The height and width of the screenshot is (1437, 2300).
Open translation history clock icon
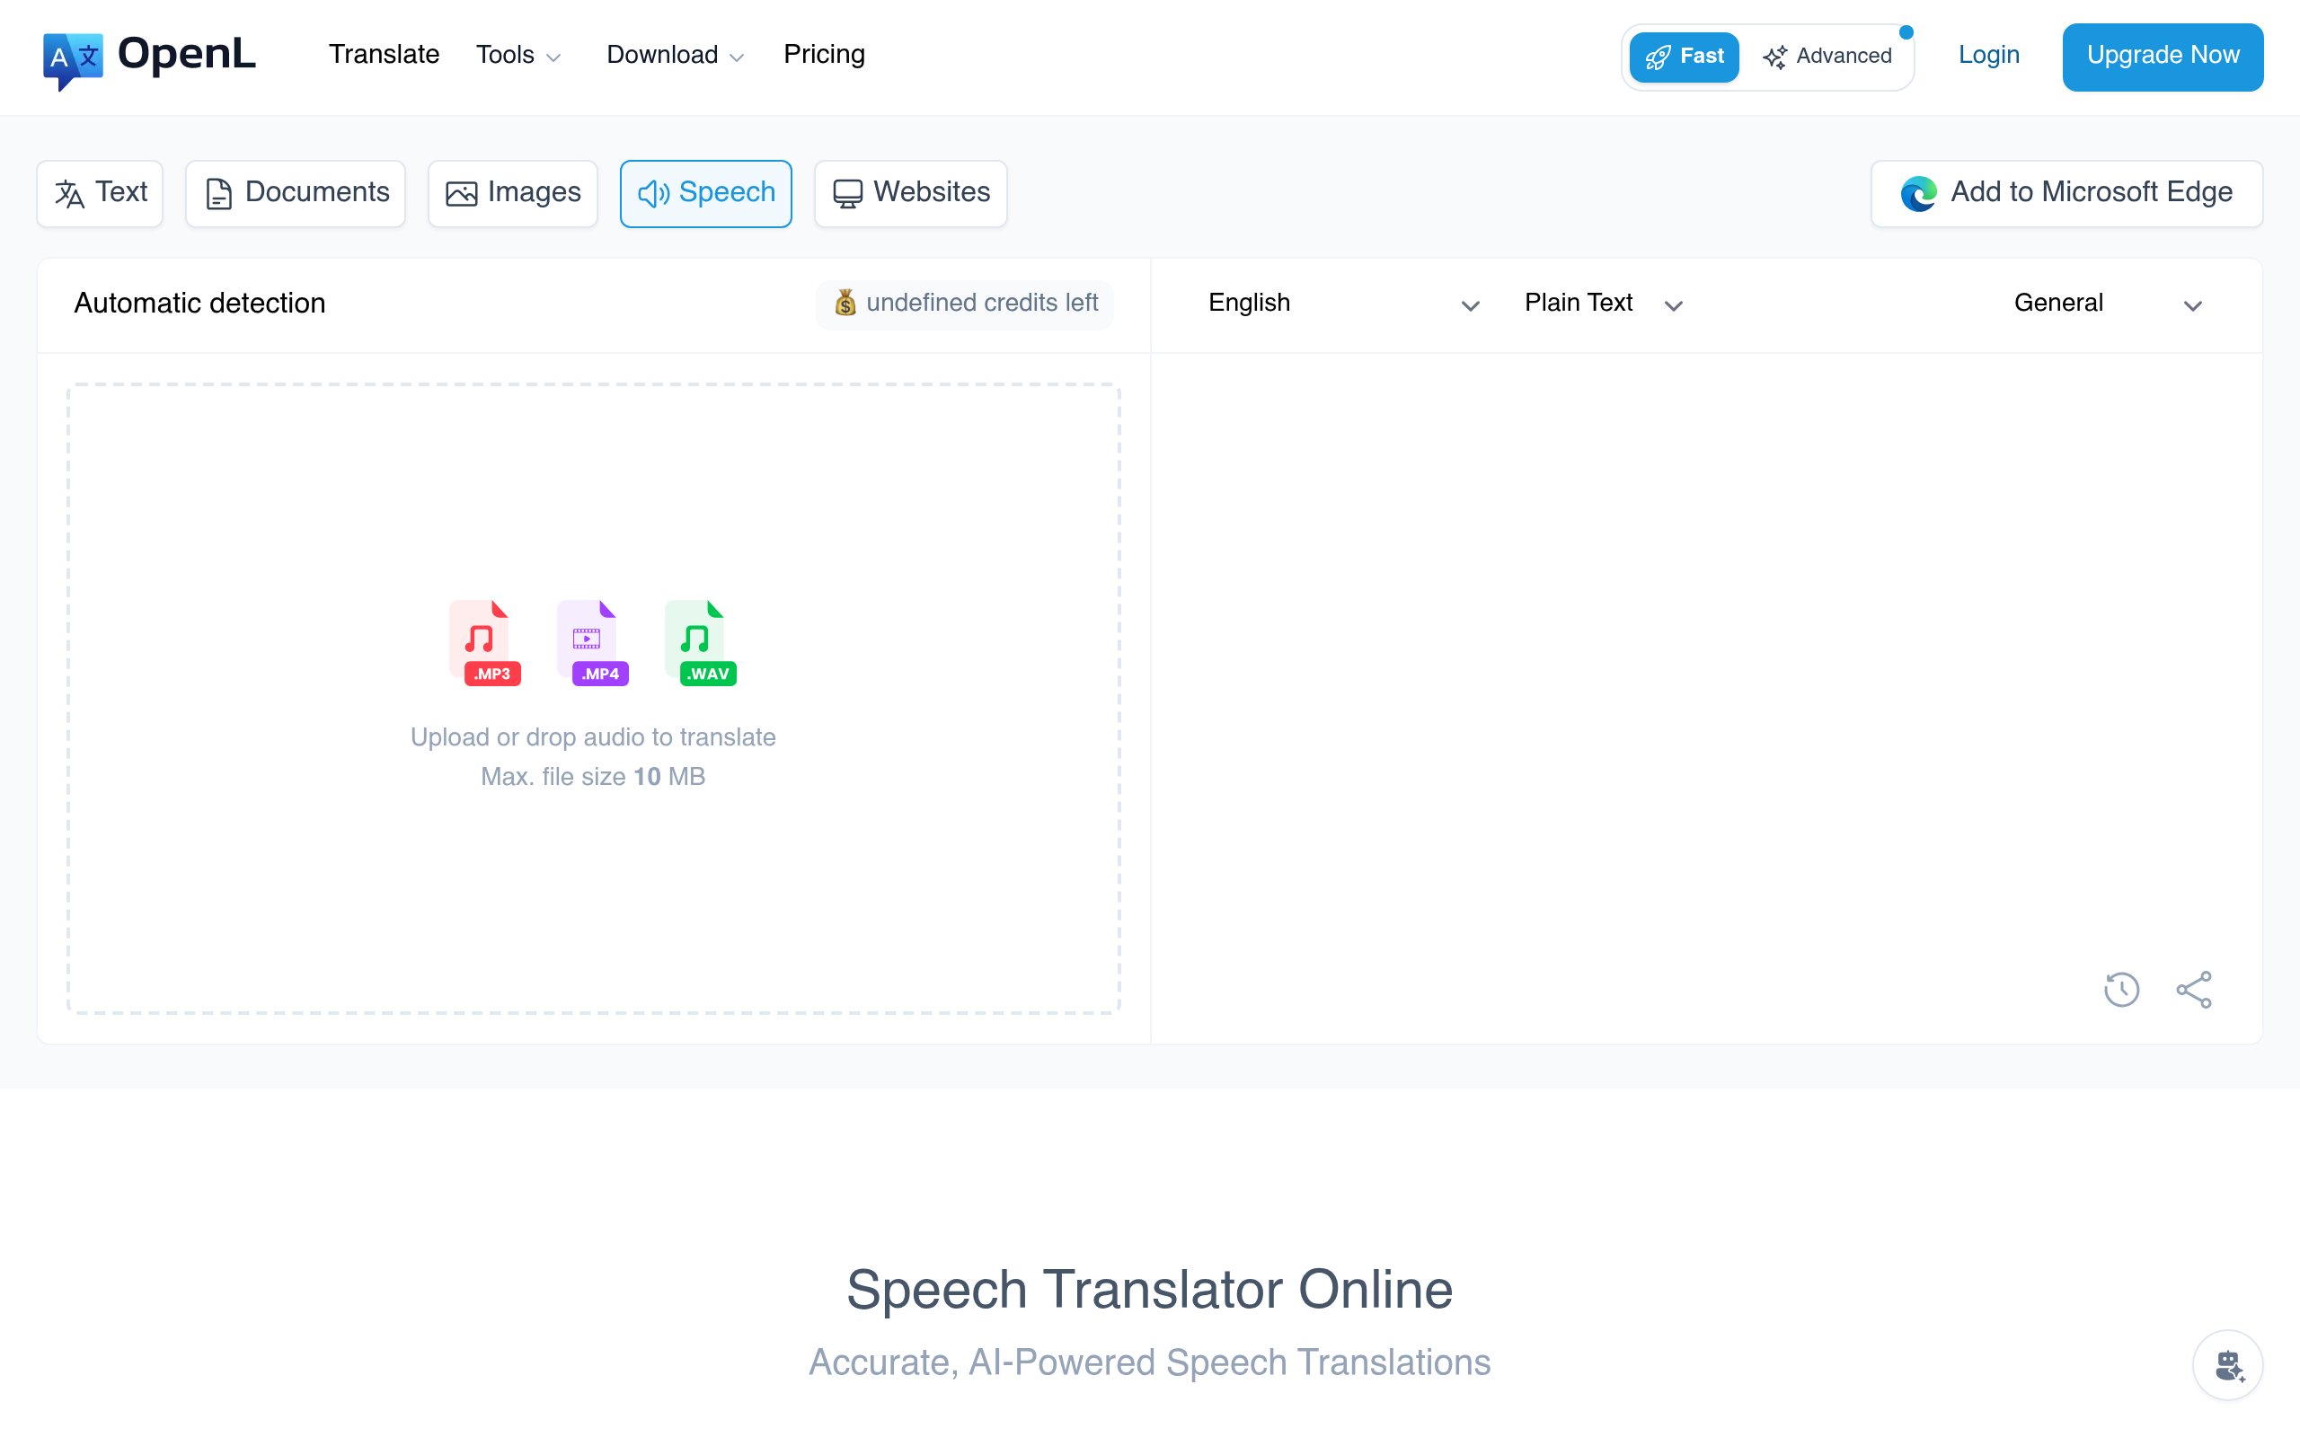tap(2120, 990)
